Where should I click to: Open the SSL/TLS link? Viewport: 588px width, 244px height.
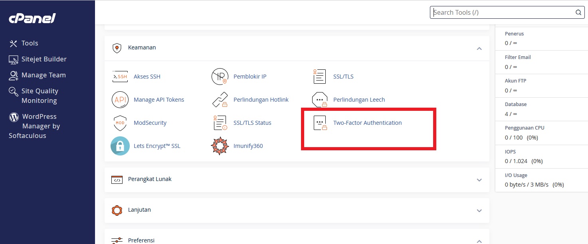tap(343, 77)
